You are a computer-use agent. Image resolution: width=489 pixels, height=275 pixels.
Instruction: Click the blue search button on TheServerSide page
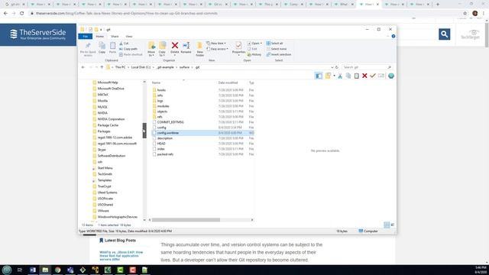click(x=445, y=34)
